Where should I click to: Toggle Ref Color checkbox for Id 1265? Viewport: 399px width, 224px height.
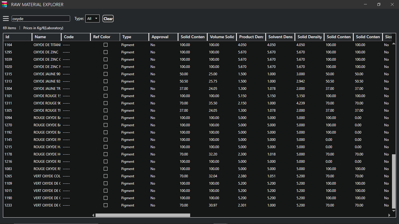[x=105, y=176]
